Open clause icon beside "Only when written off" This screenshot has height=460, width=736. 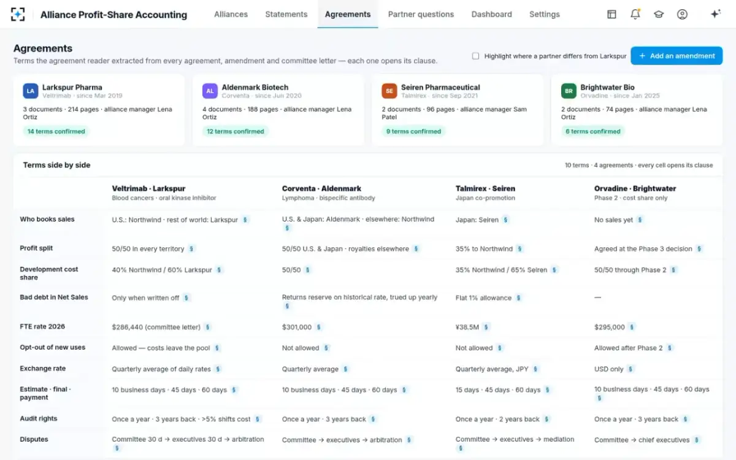point(186,298)
